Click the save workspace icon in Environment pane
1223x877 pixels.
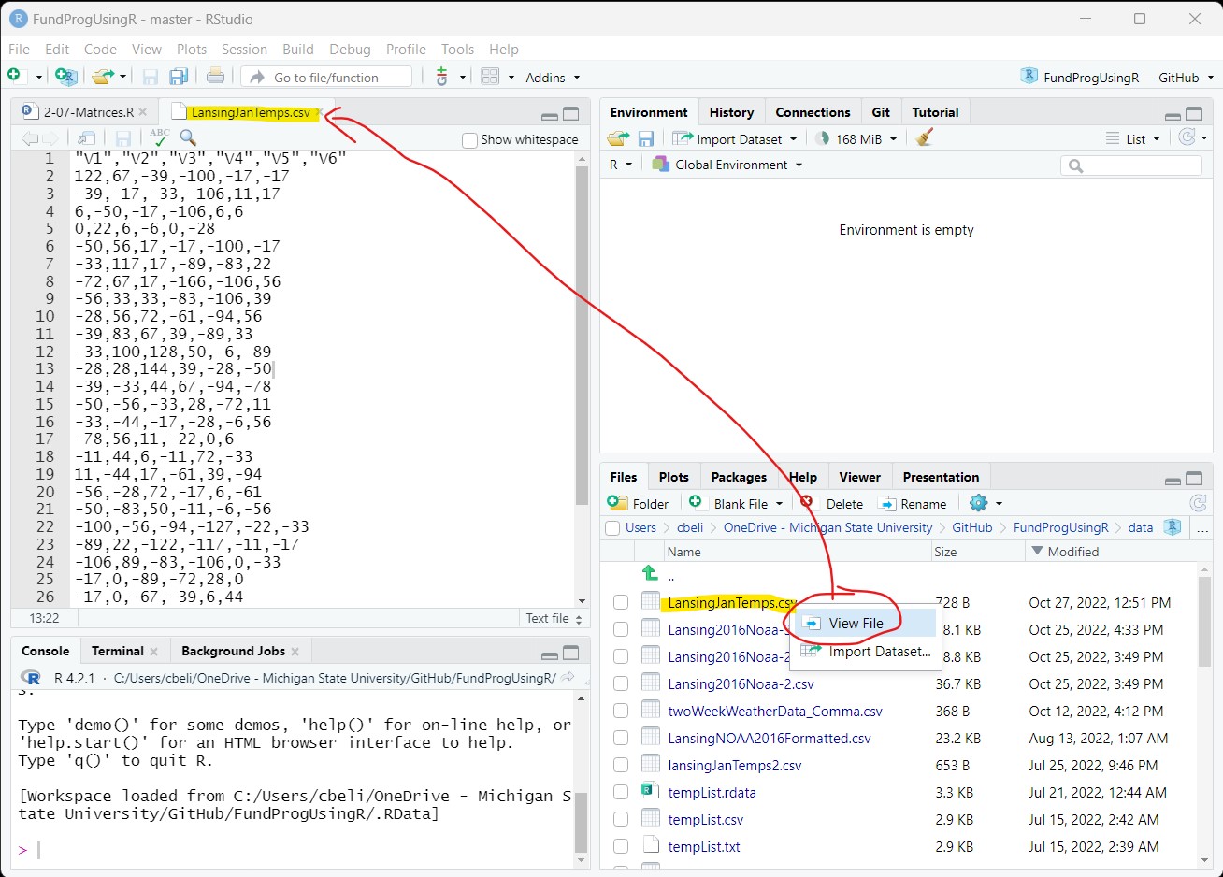click(x=646, y=138)
